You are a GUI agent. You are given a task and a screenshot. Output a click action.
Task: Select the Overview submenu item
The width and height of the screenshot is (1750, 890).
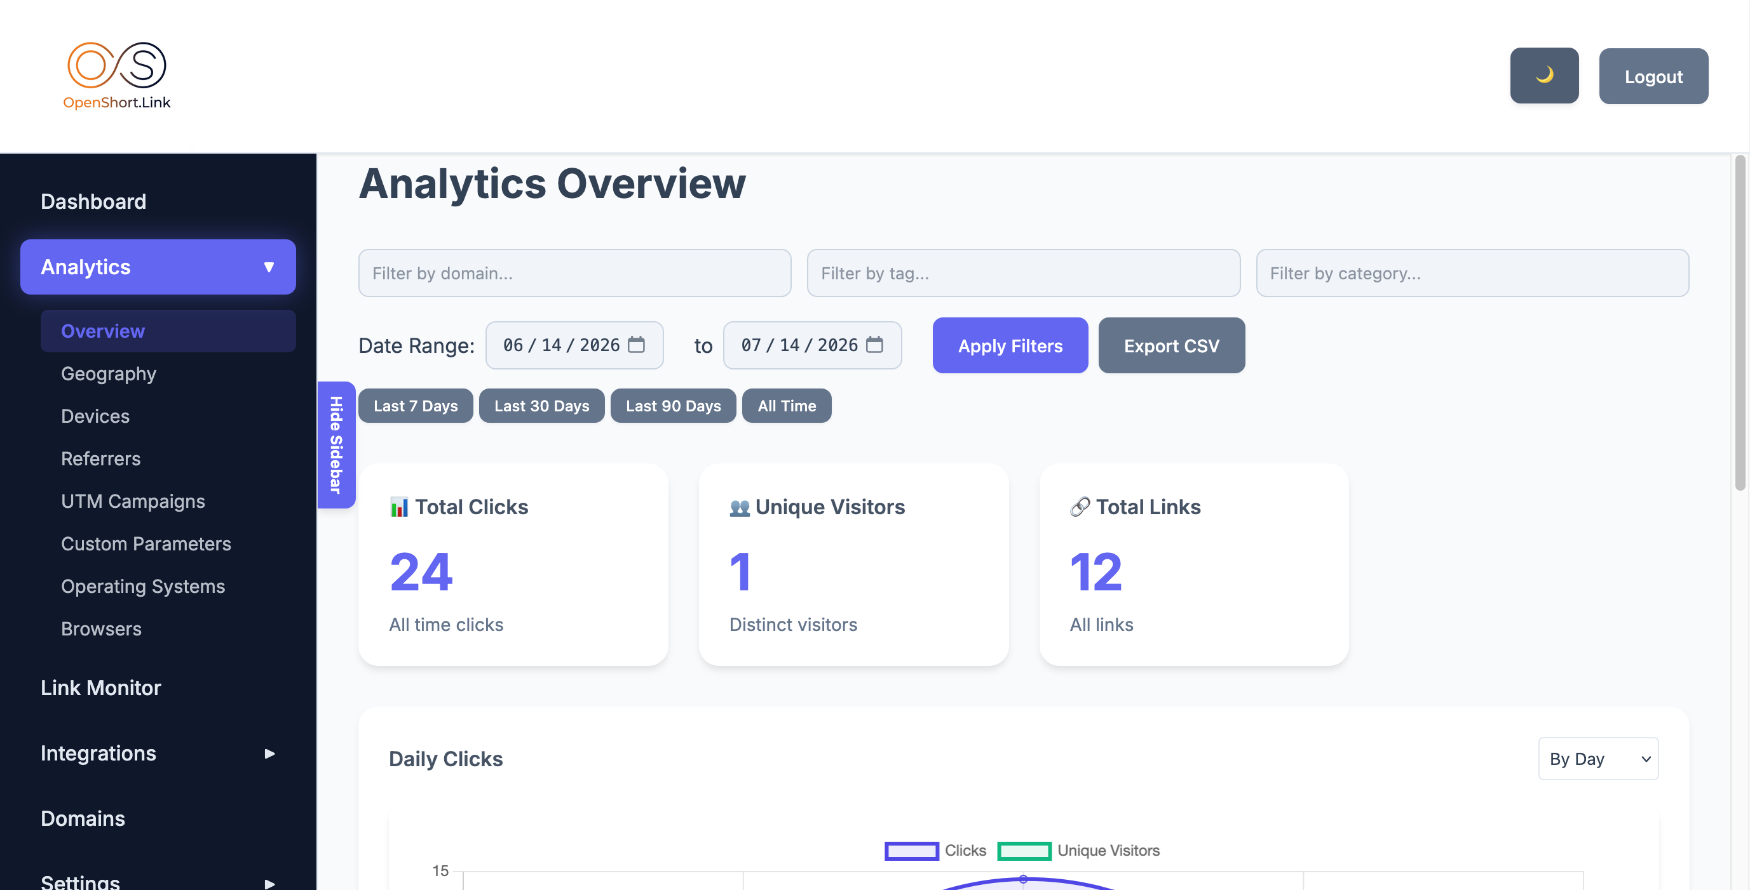point(168,331)
